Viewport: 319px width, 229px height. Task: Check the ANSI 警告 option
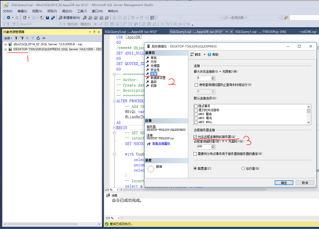(x=196, y=114)
